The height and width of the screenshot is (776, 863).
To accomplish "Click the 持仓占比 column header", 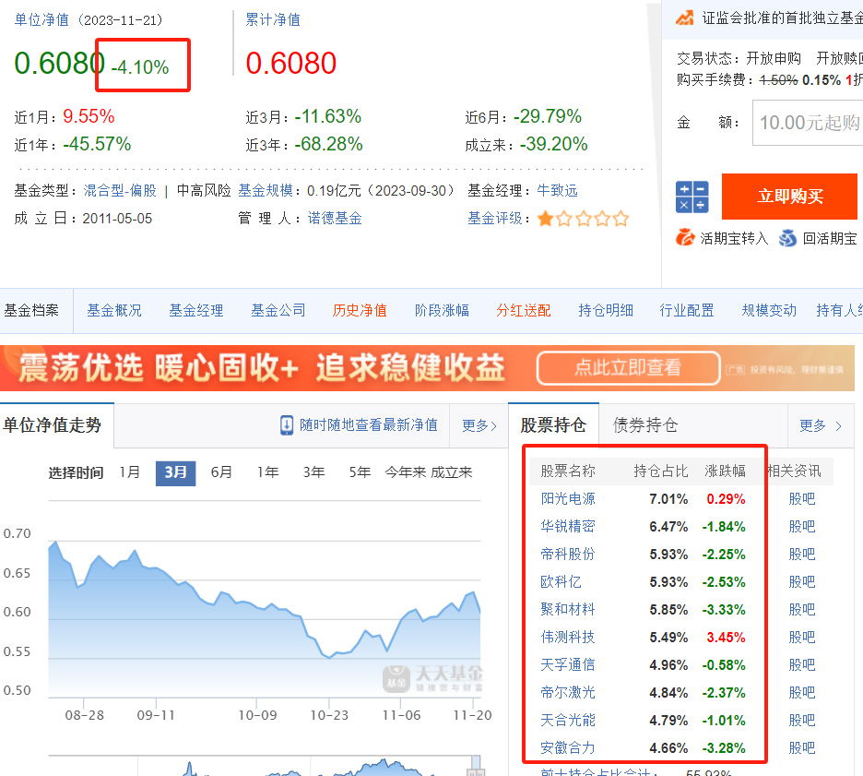I will (x=660, y=472).
